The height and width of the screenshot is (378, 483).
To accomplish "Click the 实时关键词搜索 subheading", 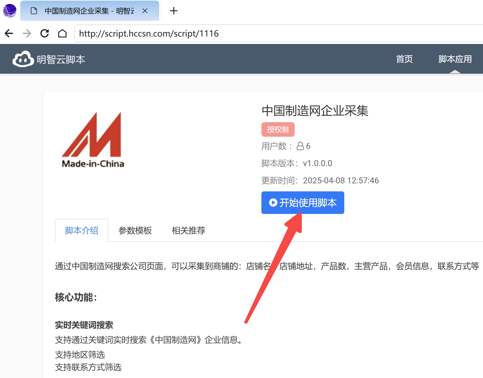I will (84, 325).
